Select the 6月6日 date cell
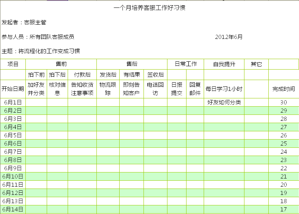Image resolution: width=299 pixels, height=214 pixels. 13,144
